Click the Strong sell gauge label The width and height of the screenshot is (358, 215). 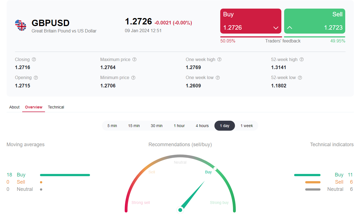pyautogui.click(x=141, y=203)
